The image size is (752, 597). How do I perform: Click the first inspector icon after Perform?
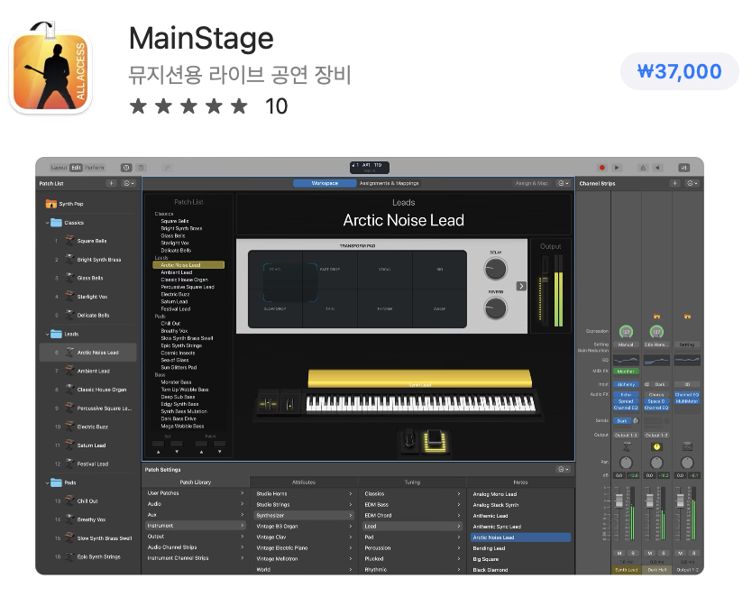tap(126, 168)
